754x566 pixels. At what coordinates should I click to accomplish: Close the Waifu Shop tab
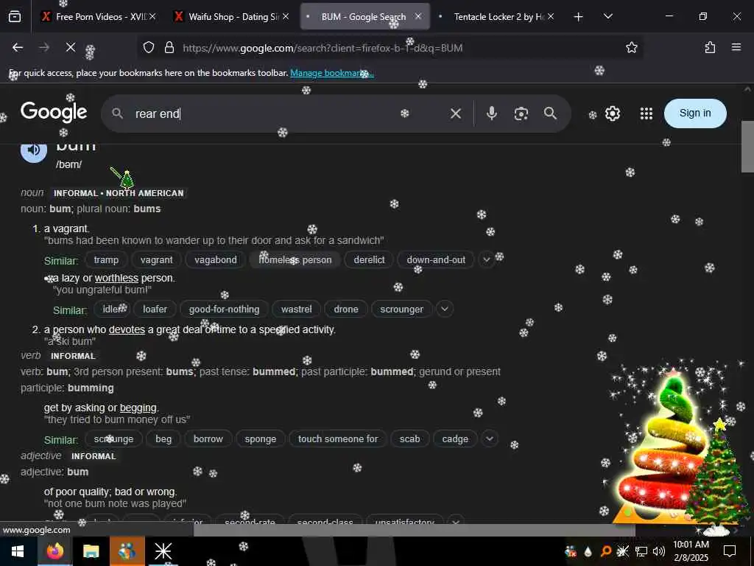click(286, 16)
